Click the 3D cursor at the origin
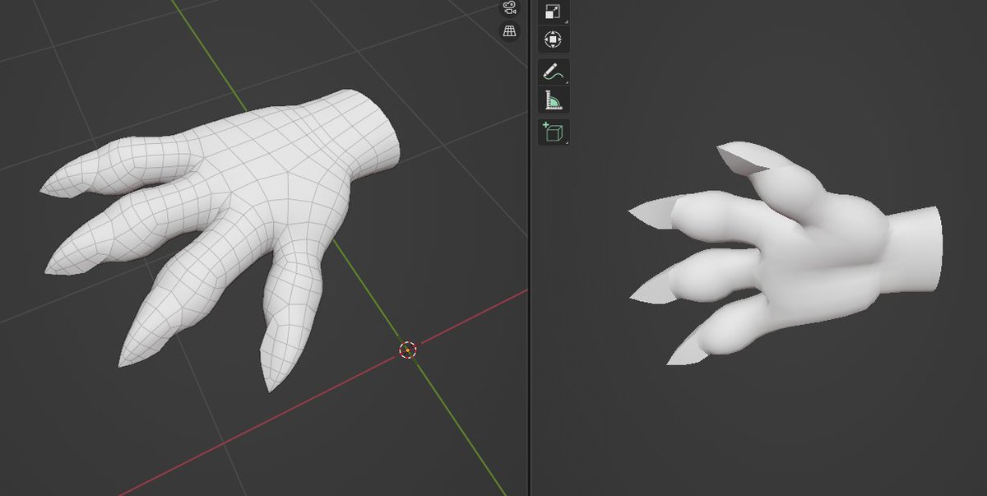 click(408, 350)
